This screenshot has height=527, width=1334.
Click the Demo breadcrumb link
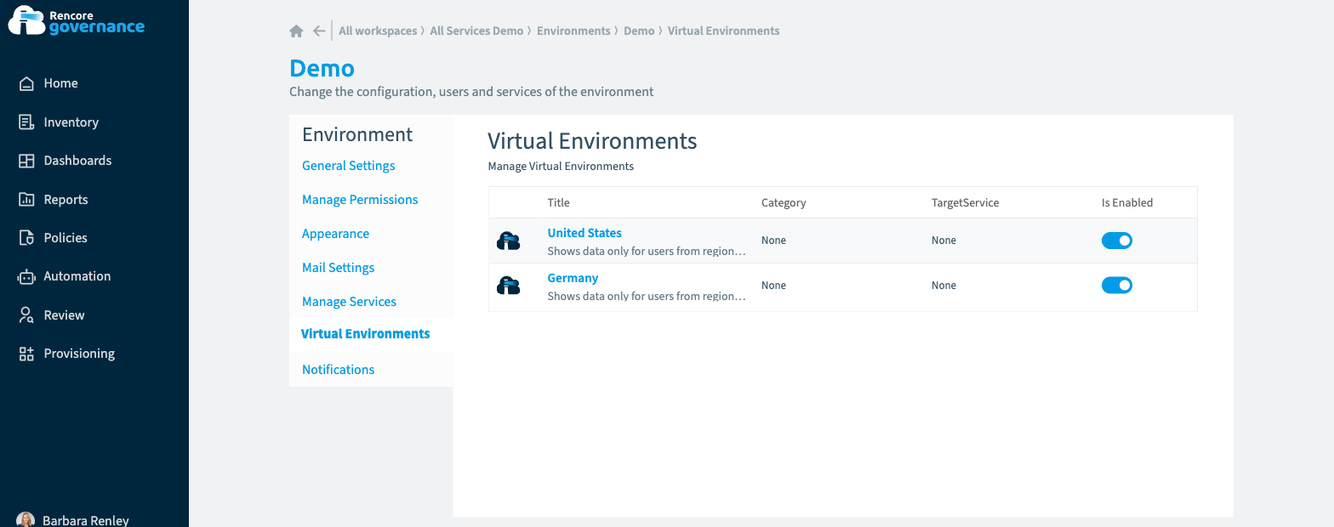tap(639, 31)
